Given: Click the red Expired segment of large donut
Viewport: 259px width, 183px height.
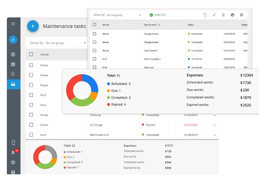Looking at the screenshot, I should pyautogui.click(x=72, y=86).
